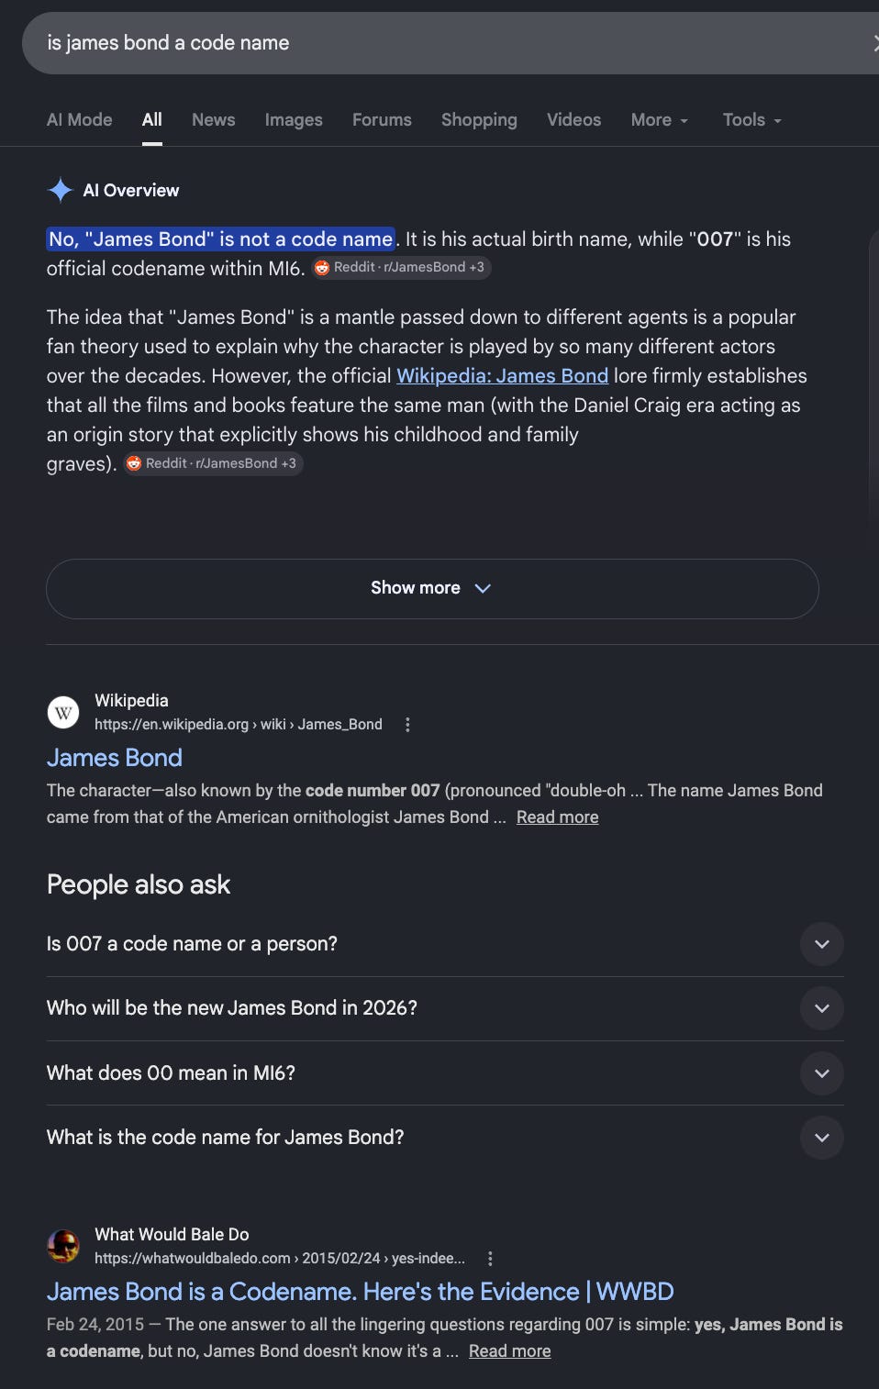879x1389 pixels.
Task: Expand "Is 007 a code name or a person?"
Action: coord(445,944)
